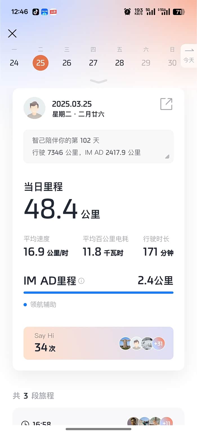Tap the tower photo avatar in Say Hi
The height and width of the screenshot is (434, 197).
[125, 344]
